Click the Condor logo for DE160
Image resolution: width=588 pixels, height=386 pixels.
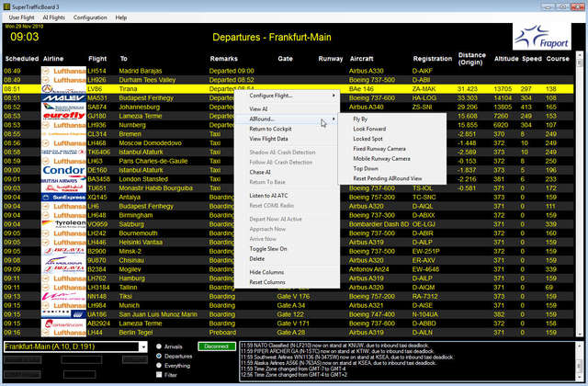coord(63,170)
